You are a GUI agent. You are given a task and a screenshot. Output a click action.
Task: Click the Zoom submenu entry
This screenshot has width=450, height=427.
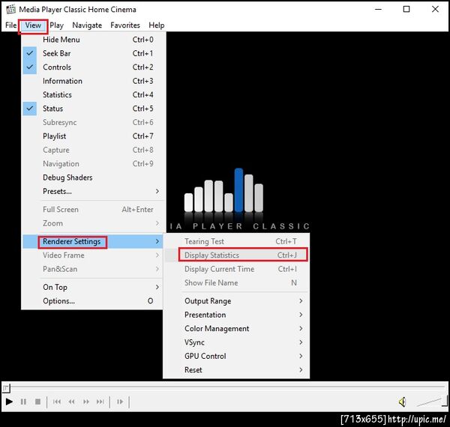92,223
